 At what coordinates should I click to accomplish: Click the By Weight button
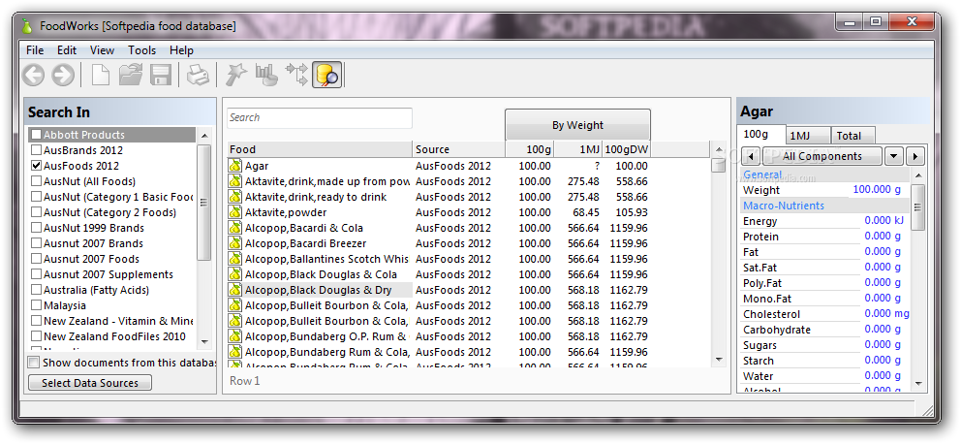pyautogui.click(x=577, y=125)
